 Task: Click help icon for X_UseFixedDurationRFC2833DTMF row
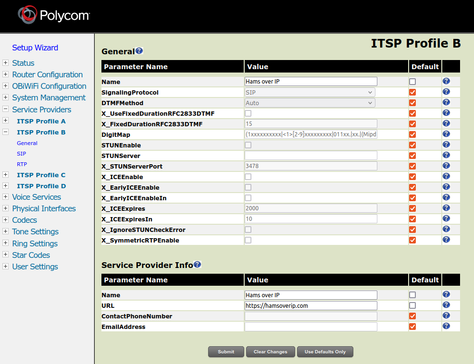click(446, 113)
